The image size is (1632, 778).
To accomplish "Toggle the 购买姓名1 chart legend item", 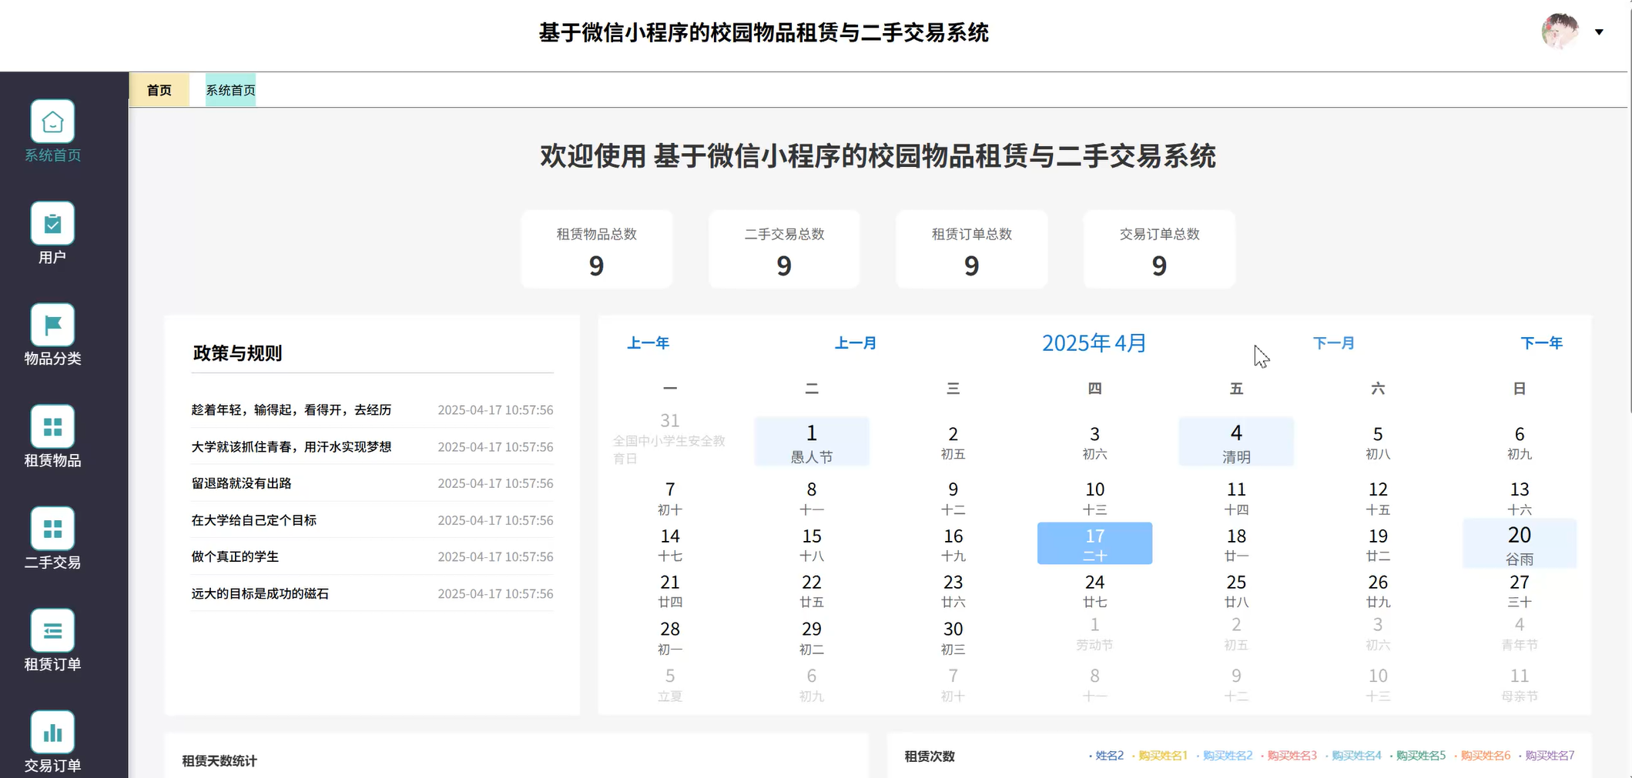I will point(1160,756).
